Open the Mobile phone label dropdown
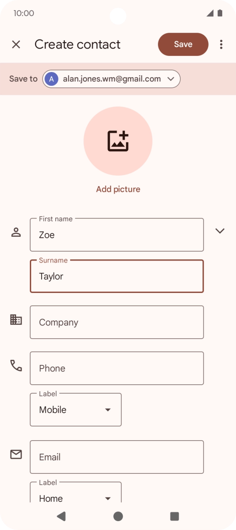Viewport: 236px width, 530px height. click(x=76, y=410)
